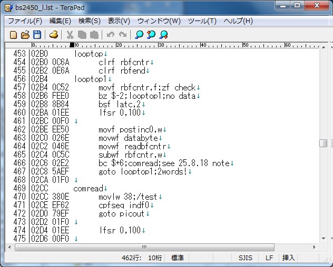Image resolution: width=333 pixels, height=267 pixels.
Task: Click 'bc $+6;comread;see 25.8.18 note' text
Action: coord(164,163)
